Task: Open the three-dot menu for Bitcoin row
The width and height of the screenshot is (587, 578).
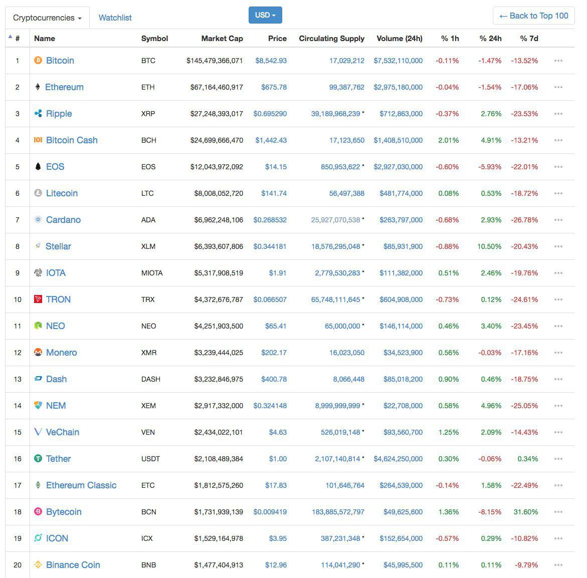Action: point(558,61)
